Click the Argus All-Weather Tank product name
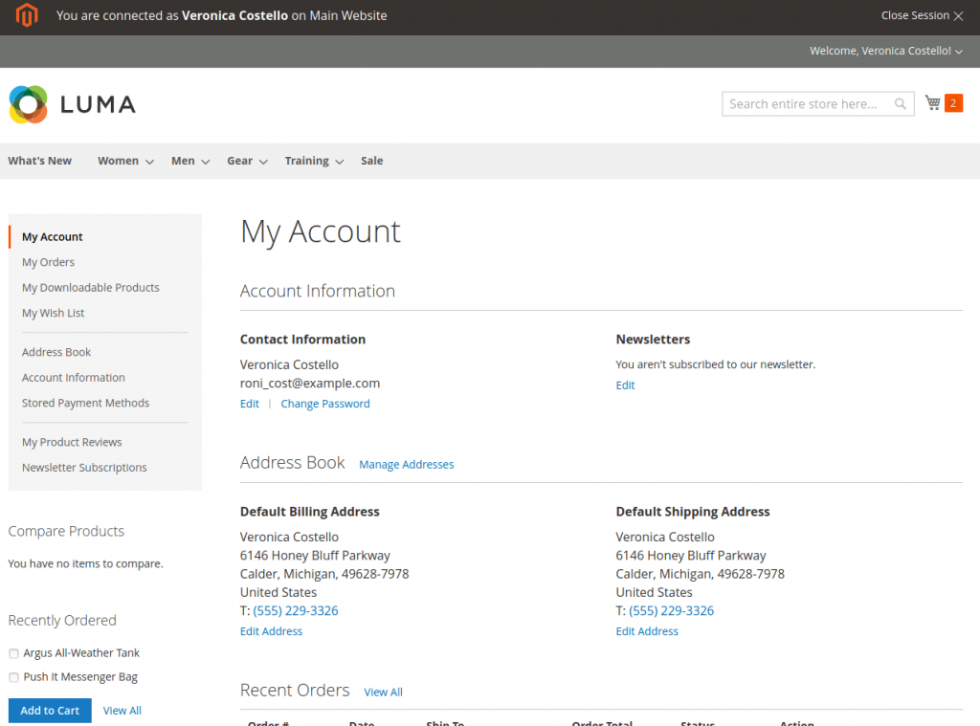The image size is (980, 726). pos(81,653)
